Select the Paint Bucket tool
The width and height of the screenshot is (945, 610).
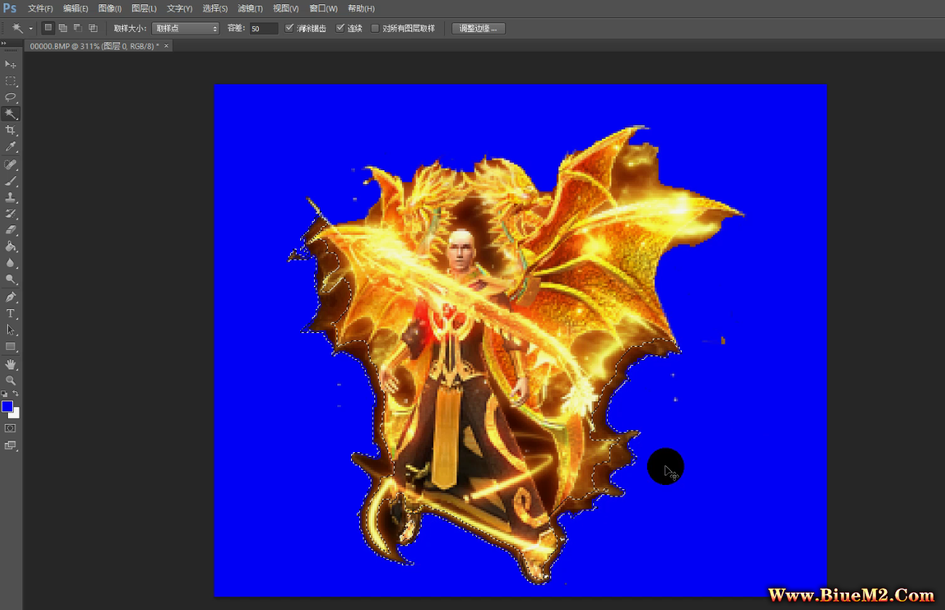point(10,246)
